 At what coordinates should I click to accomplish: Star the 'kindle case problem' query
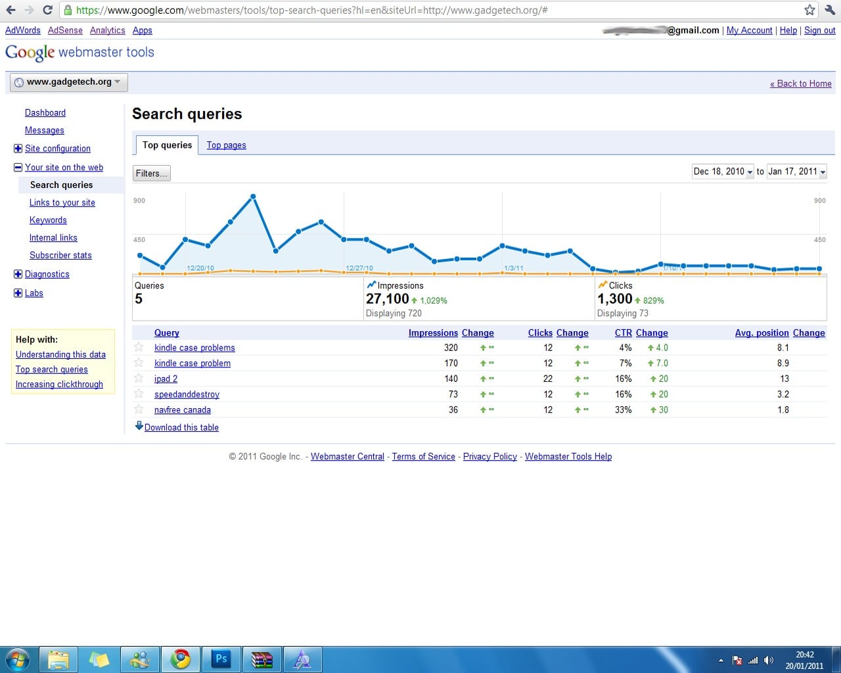pos(139,363)
